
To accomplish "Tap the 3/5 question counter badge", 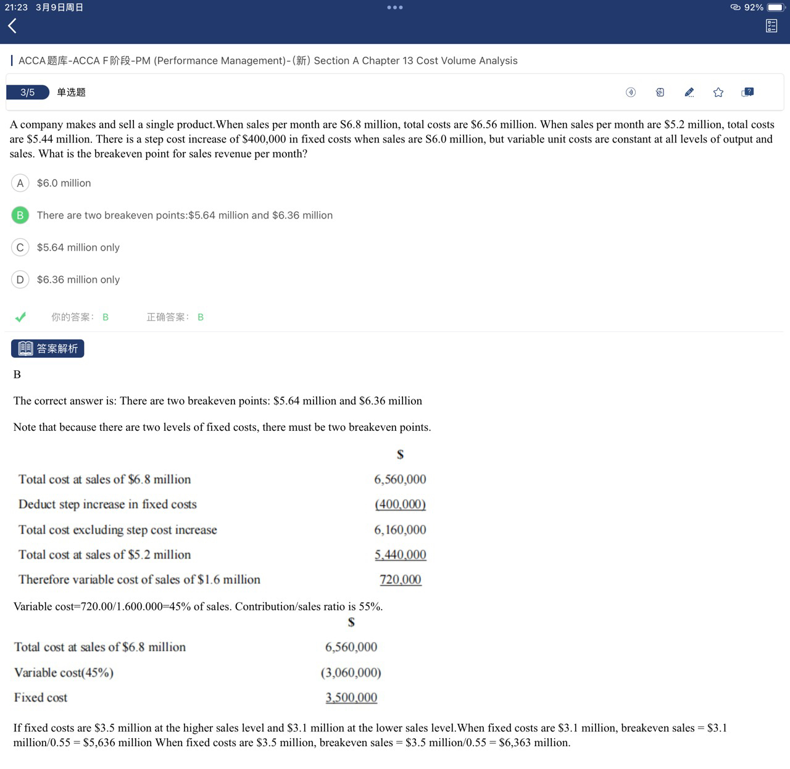I will click(x=28, y=93).
